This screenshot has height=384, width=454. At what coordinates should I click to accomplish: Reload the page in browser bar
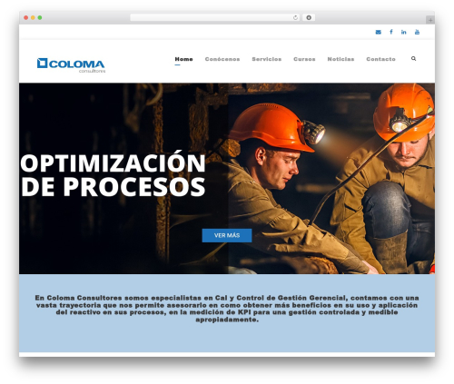295,17
